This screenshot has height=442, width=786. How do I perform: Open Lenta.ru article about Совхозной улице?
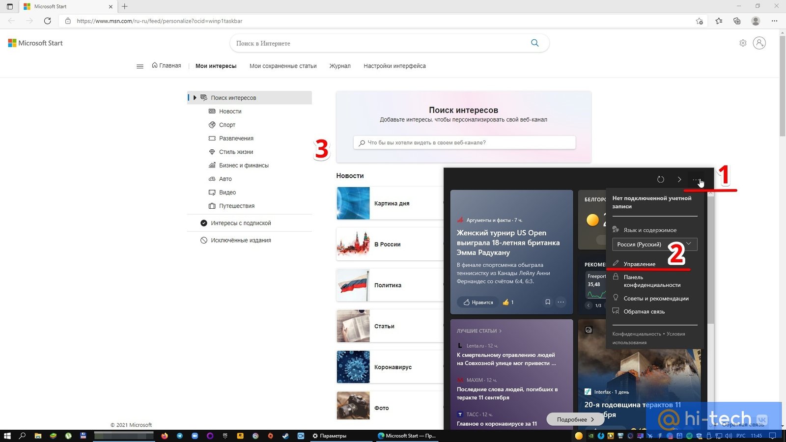point(506,359)
